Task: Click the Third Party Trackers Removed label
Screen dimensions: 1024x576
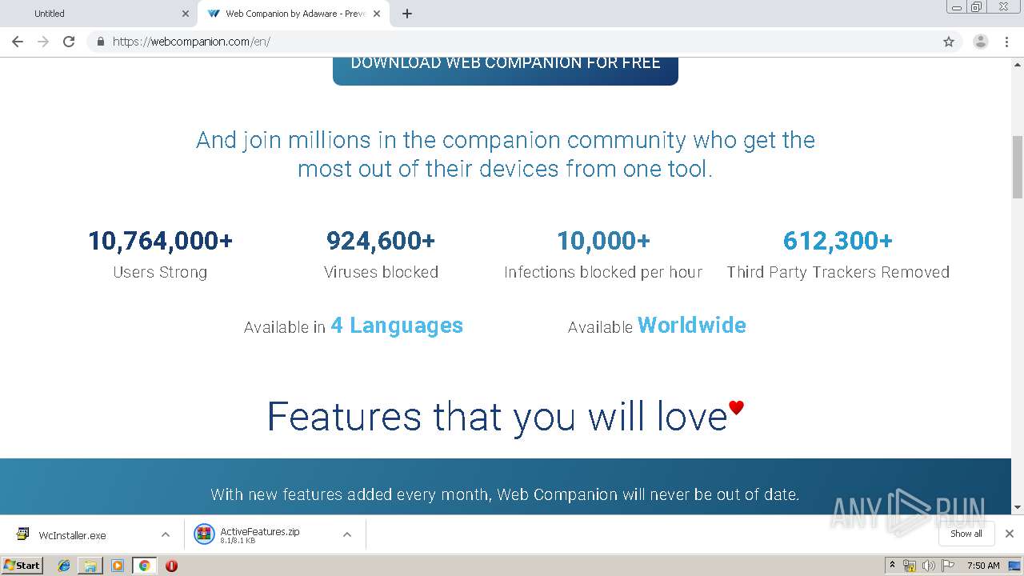Action: (838, 272)
